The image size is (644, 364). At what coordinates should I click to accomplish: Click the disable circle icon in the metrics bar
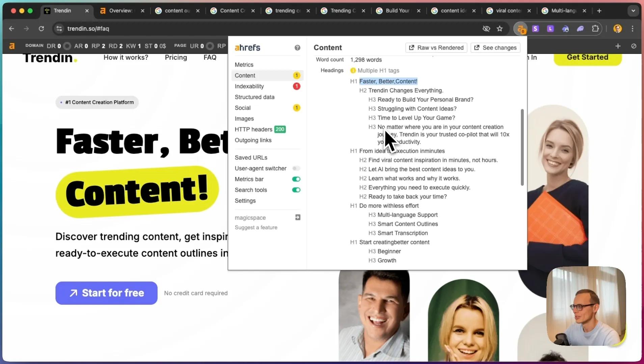[634, 46]
